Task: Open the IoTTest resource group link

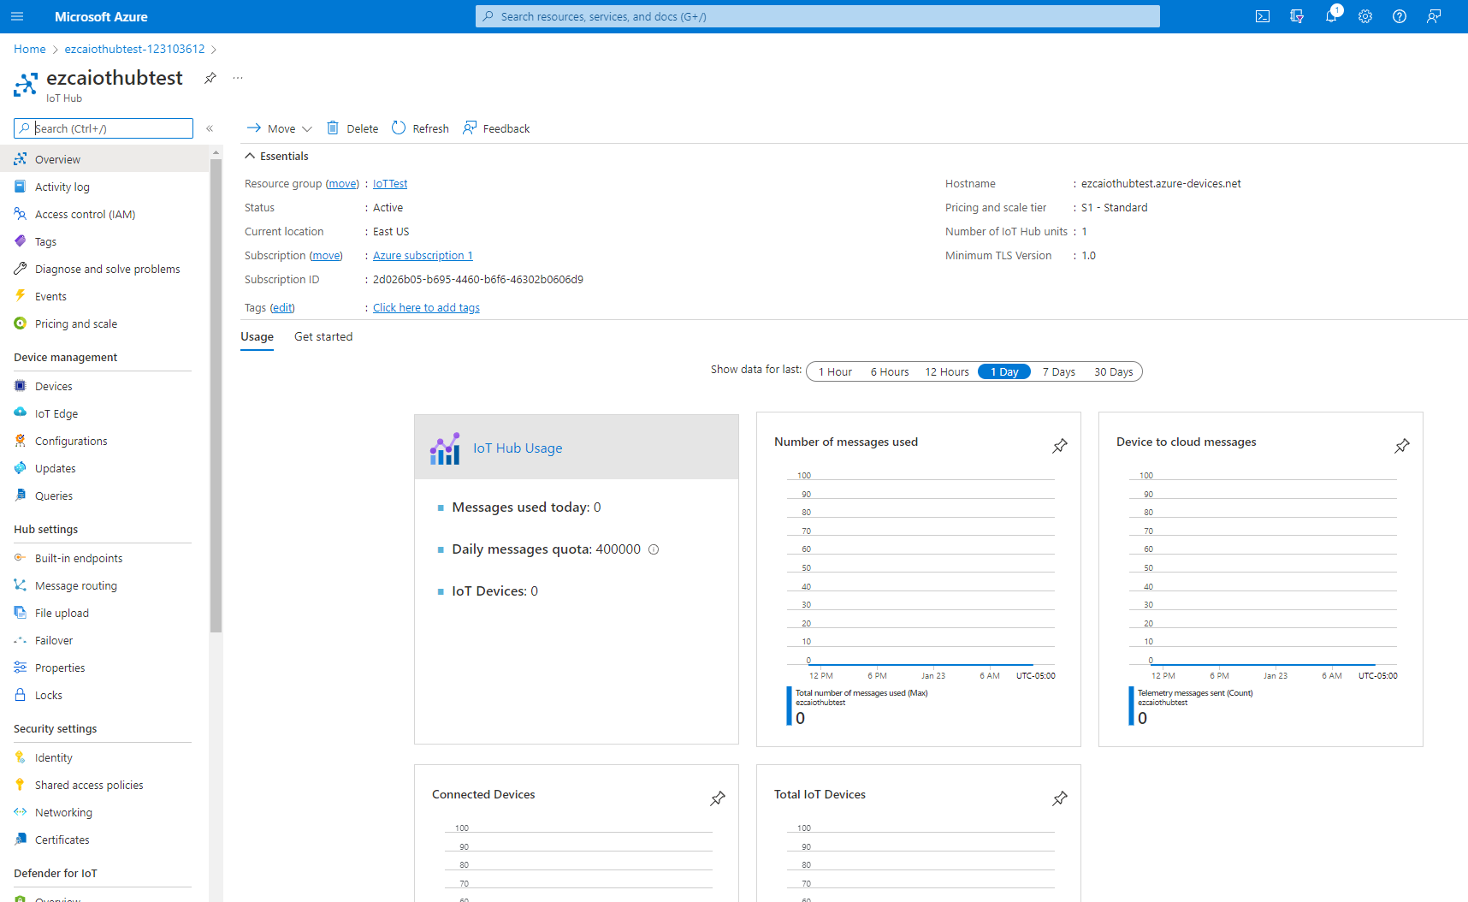Action: tap(390, 183)
